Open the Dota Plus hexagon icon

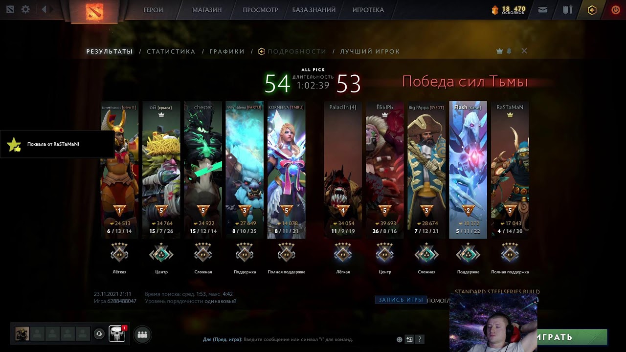tap(592, 10)
